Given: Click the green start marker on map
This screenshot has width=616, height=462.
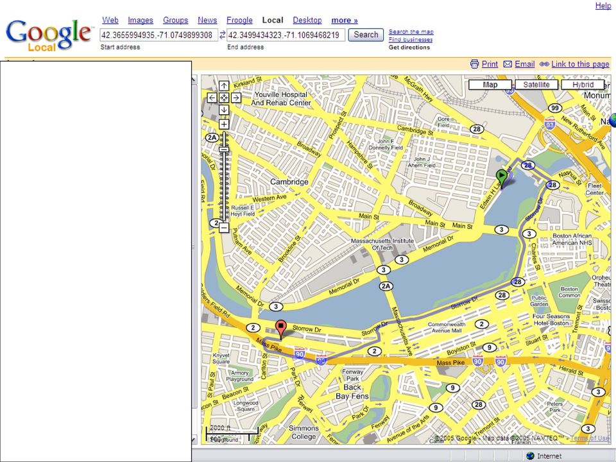Looking at the screenshot, I should 501,179.
